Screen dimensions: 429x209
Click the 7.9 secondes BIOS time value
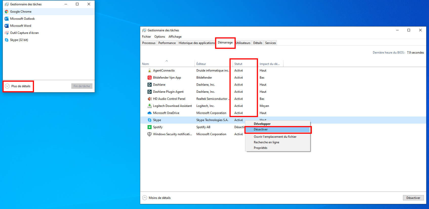pyautogui.click(x=415, y=53)
